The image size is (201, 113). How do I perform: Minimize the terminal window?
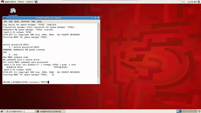coord(92,18)
